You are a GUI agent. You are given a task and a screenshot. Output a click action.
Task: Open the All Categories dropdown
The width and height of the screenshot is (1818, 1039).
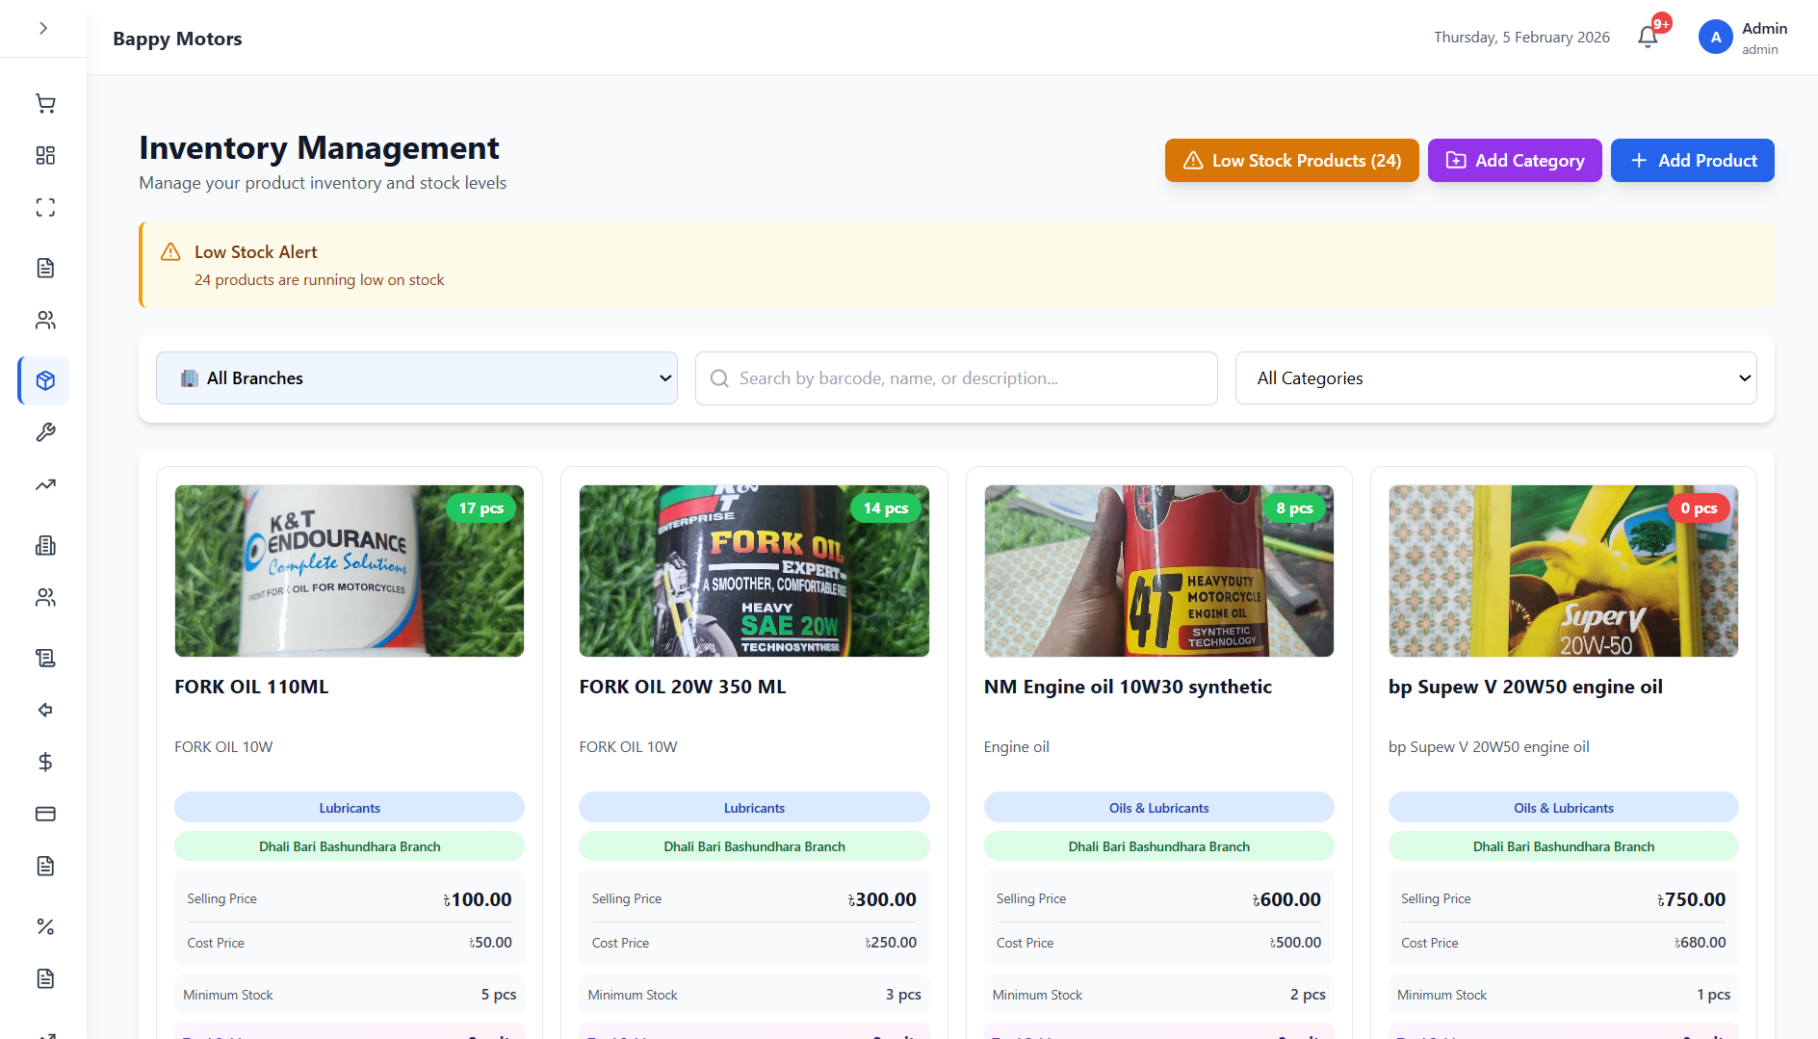coord(1495,378)
